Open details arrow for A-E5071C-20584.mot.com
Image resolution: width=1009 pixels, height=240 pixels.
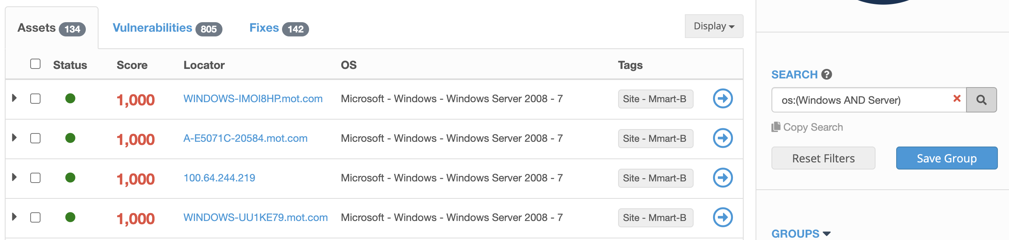pos(723,138)
